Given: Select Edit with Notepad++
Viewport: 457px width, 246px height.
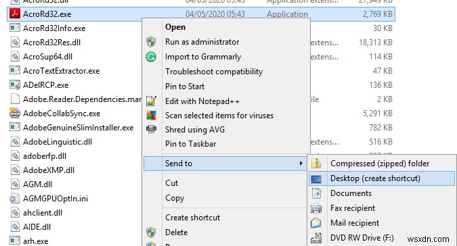Looking at the screenshot, I should 202,101.
